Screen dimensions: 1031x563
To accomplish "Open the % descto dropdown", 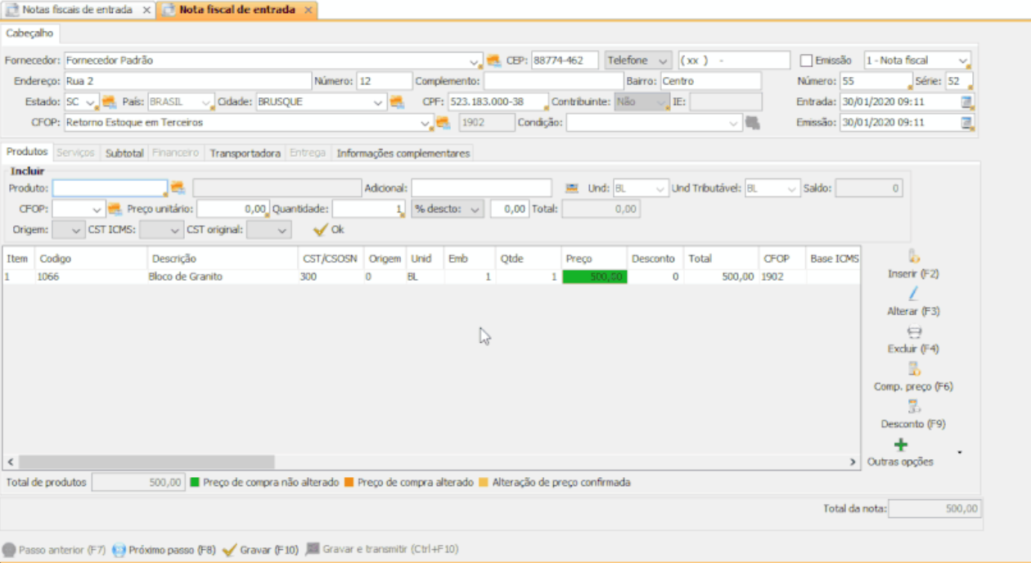I will [x=475, y=209].
